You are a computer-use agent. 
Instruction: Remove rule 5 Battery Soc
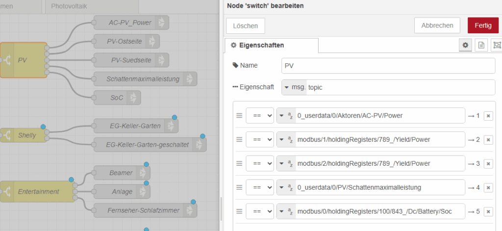(x=488, y=211)
